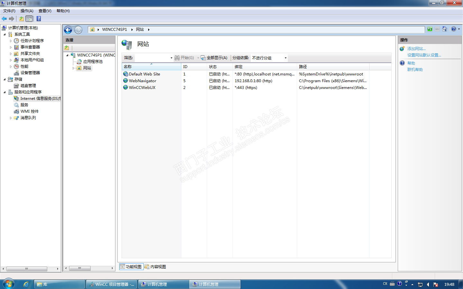The width and height of the screenshot is (463, 289).
Task: Expand the 共享文件夹 tree node
Action: coord(11,54)
